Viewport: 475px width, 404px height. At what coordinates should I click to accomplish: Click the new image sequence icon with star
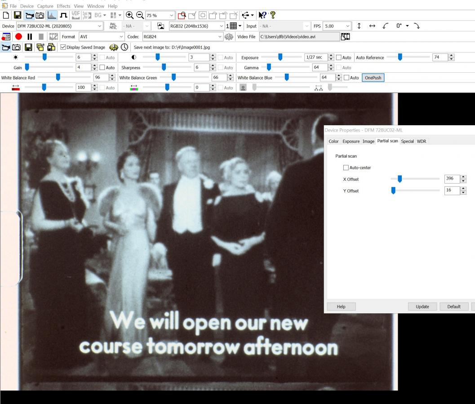[x=40, y=47]
